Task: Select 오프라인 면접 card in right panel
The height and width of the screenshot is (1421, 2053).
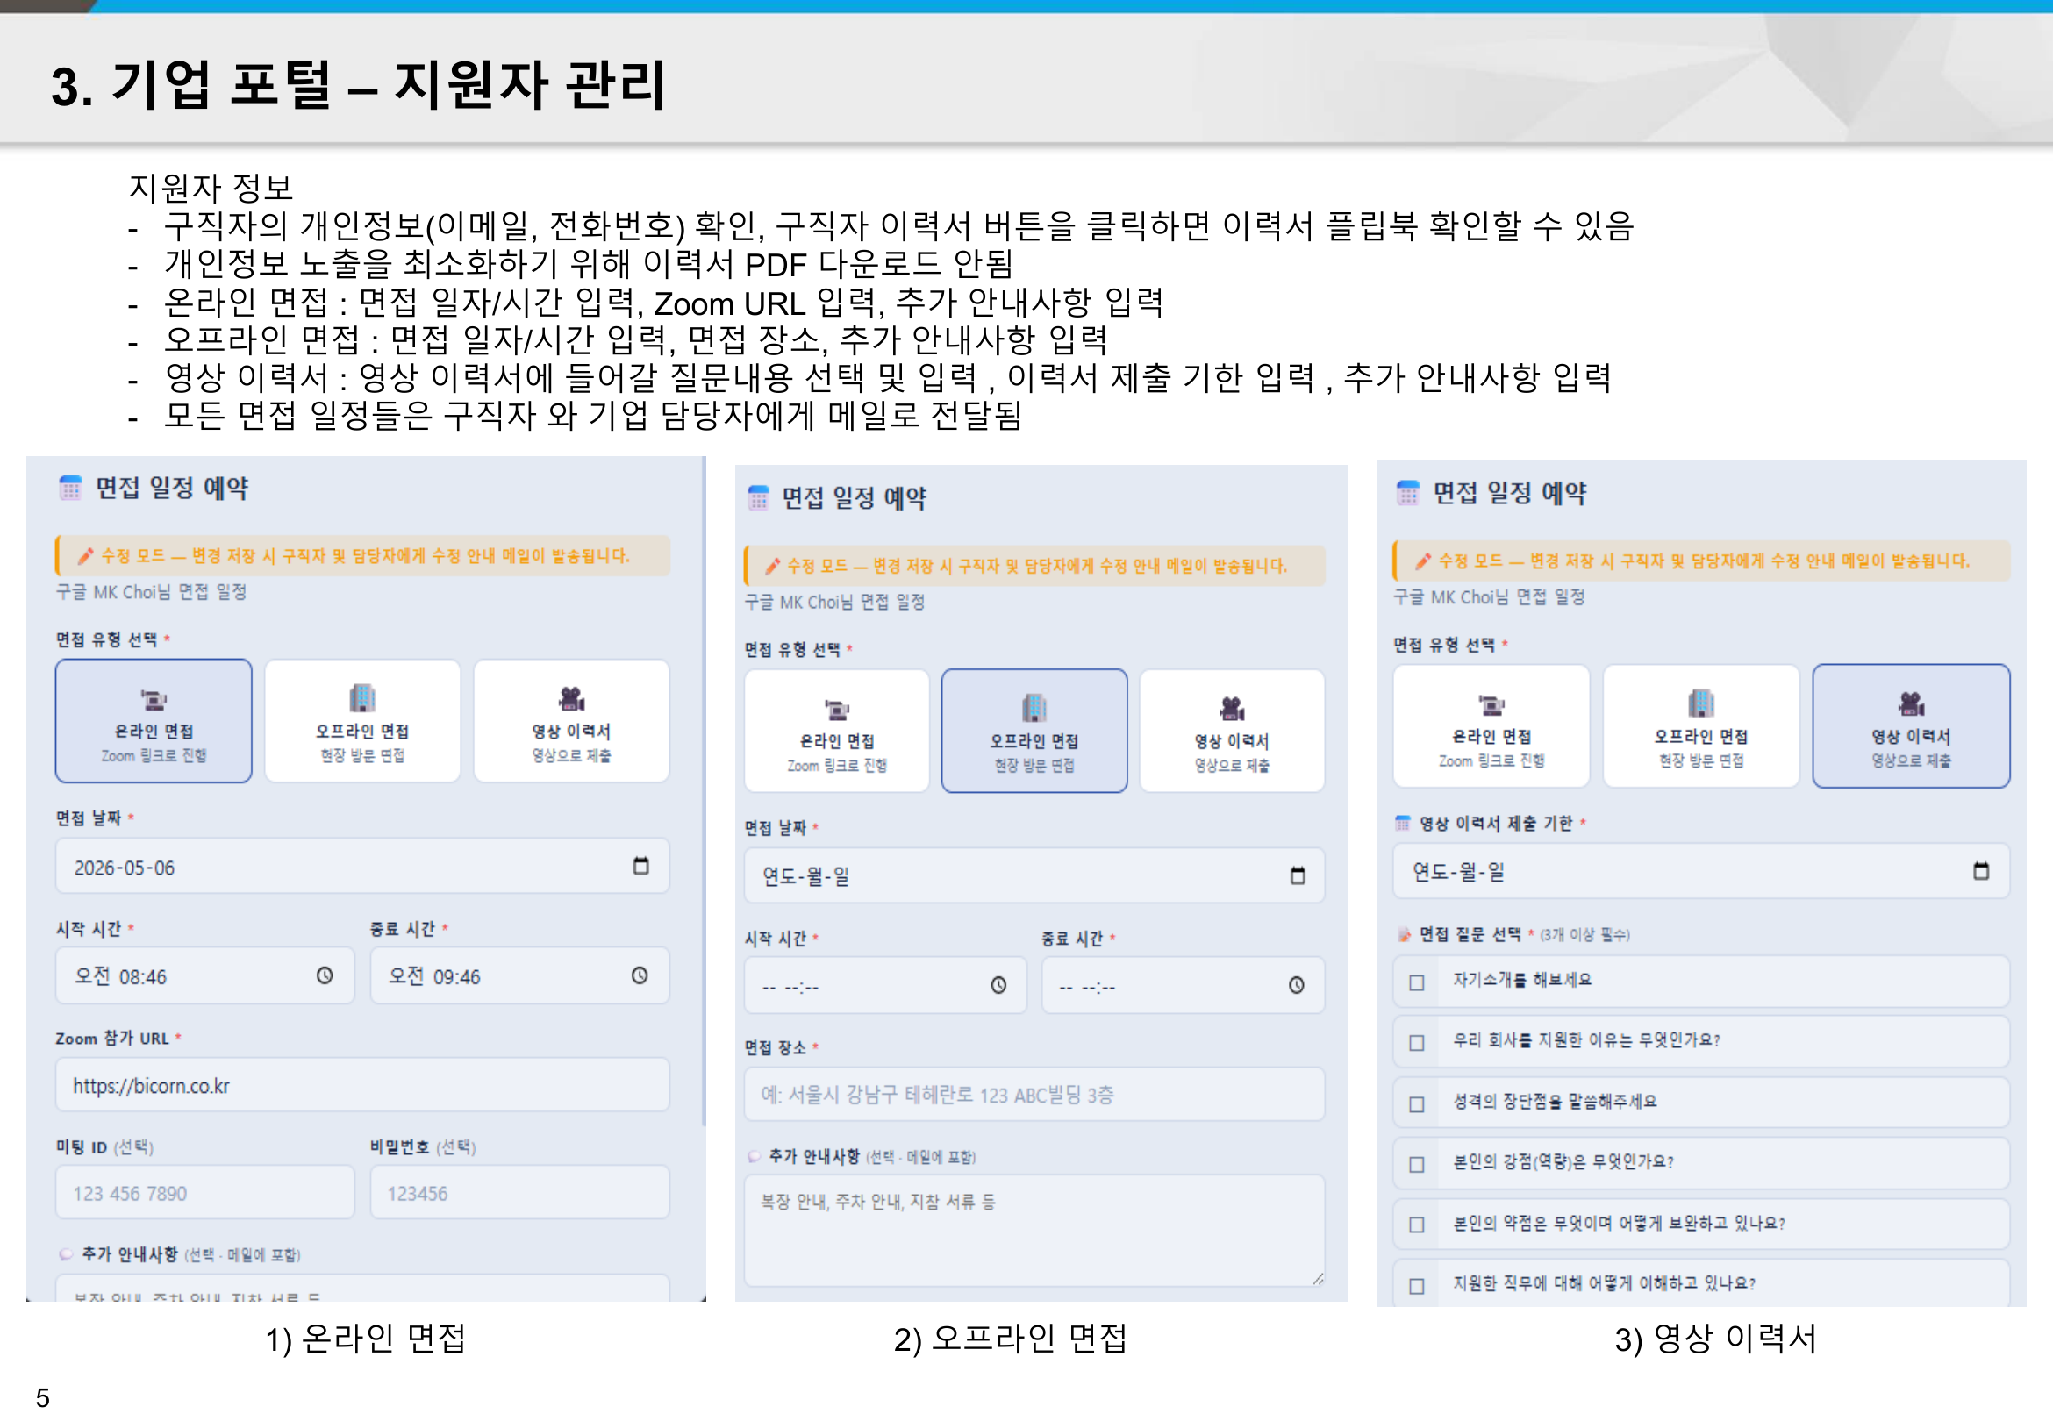Action: tap(1701, 725)
